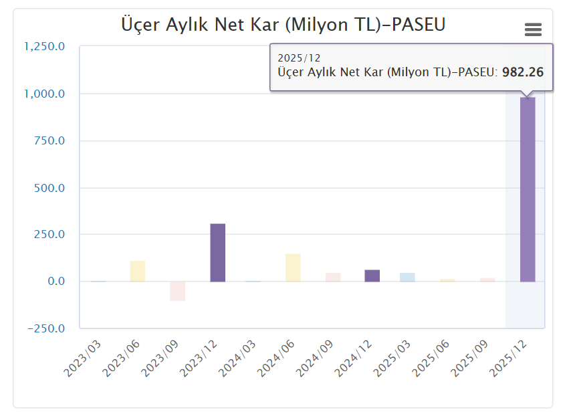Viewport: 565px width, 416px height.
Task: Click the 2024/12 purple bar
Action: coord(372,276)
